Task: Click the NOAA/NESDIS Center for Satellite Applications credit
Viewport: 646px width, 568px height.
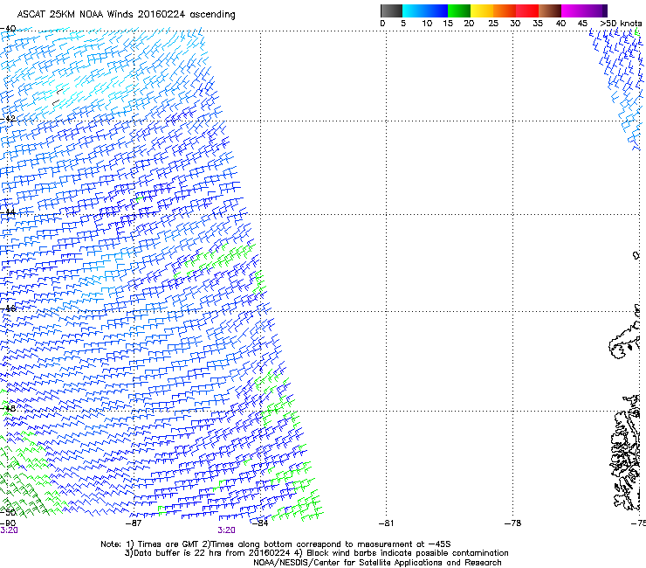Action: tap(377, 563)
